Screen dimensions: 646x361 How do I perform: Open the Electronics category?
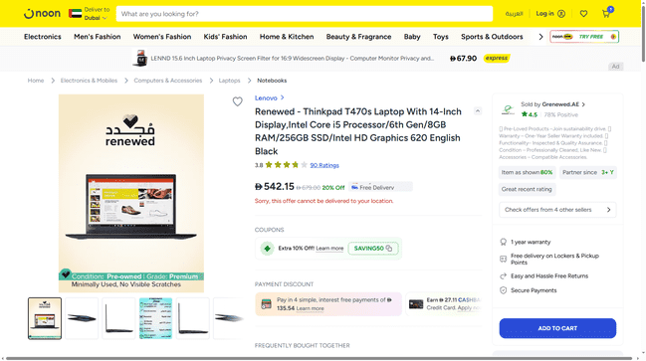(43, 37)
